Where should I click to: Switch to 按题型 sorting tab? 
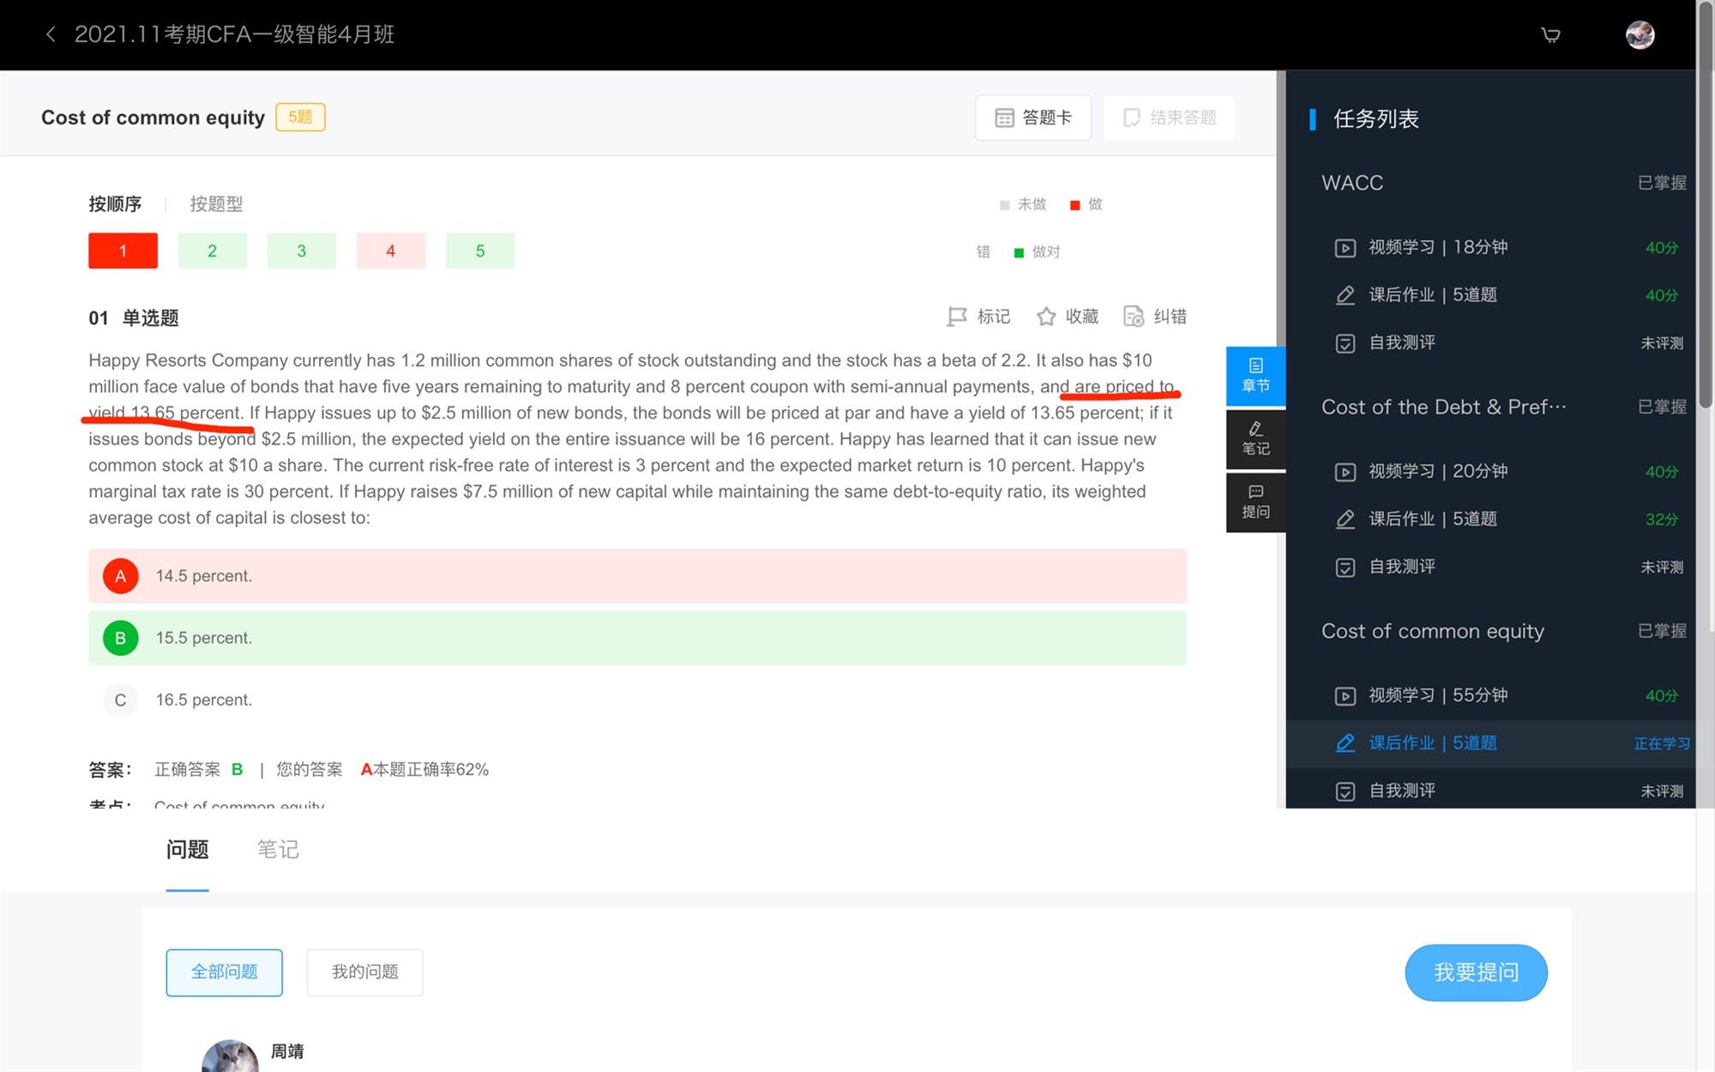[216, 204]
